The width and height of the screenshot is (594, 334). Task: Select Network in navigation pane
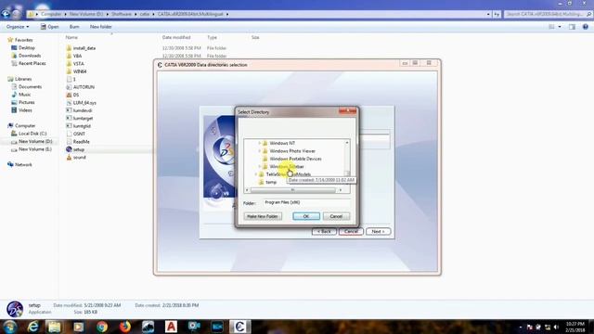[23, 165]
